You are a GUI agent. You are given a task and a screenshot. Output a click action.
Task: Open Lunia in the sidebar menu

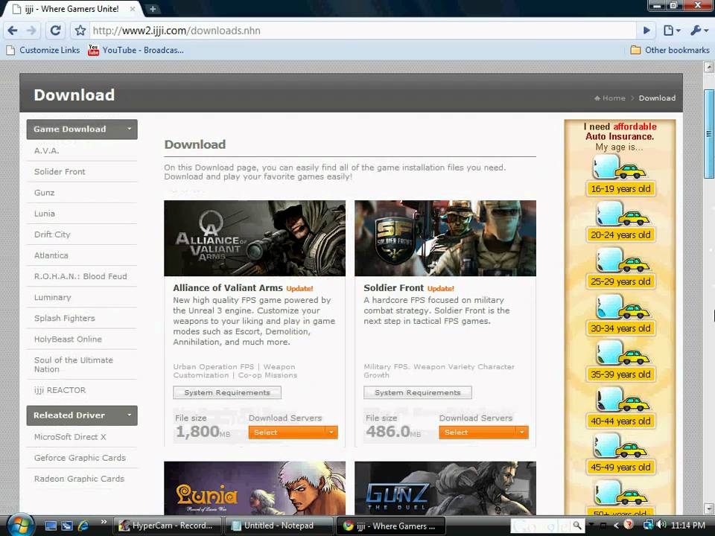pyautogui.click(x=44, y=214)
